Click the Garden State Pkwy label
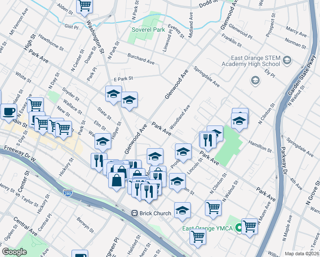The image size is (320, 257). click(x=302, y=75)
